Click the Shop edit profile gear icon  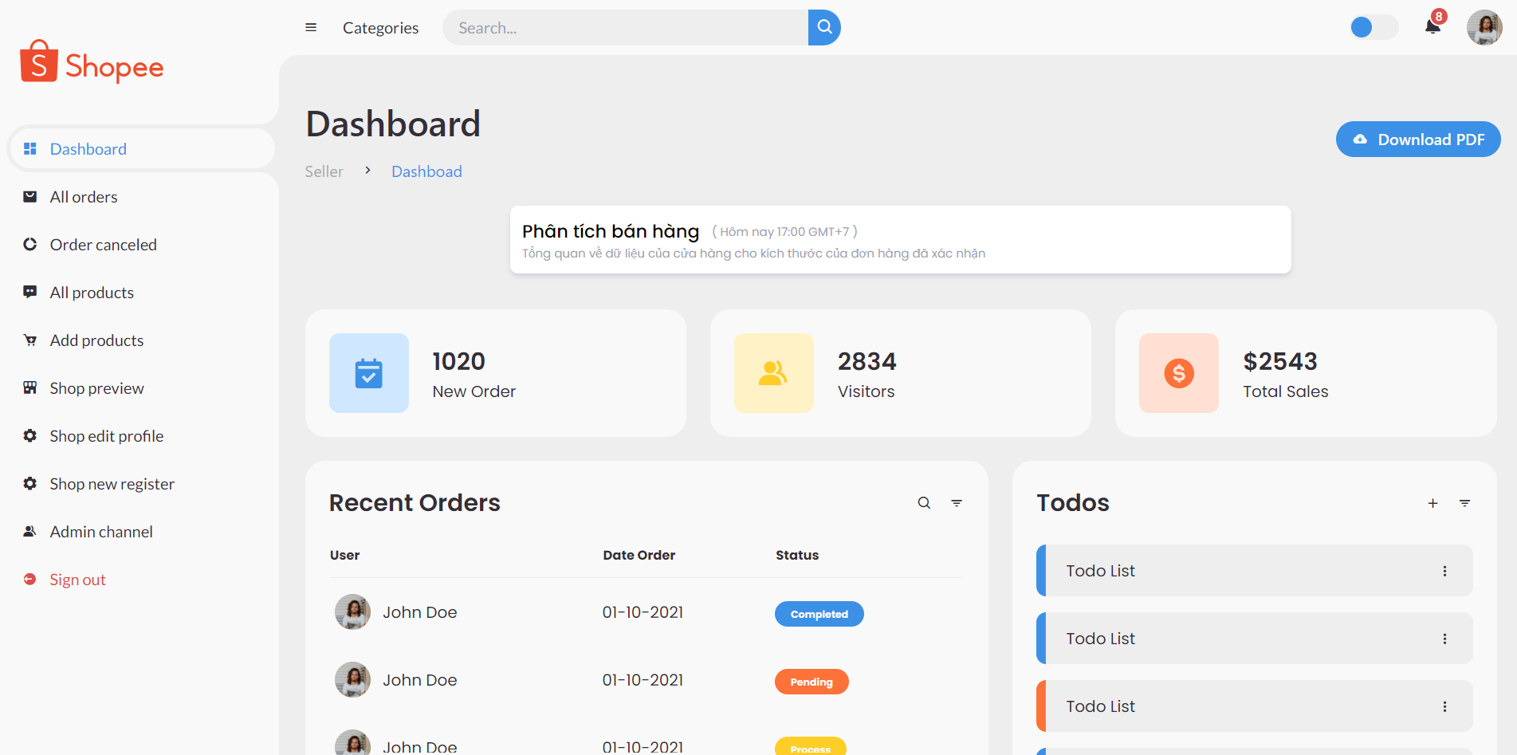click(x=30, y=436)
